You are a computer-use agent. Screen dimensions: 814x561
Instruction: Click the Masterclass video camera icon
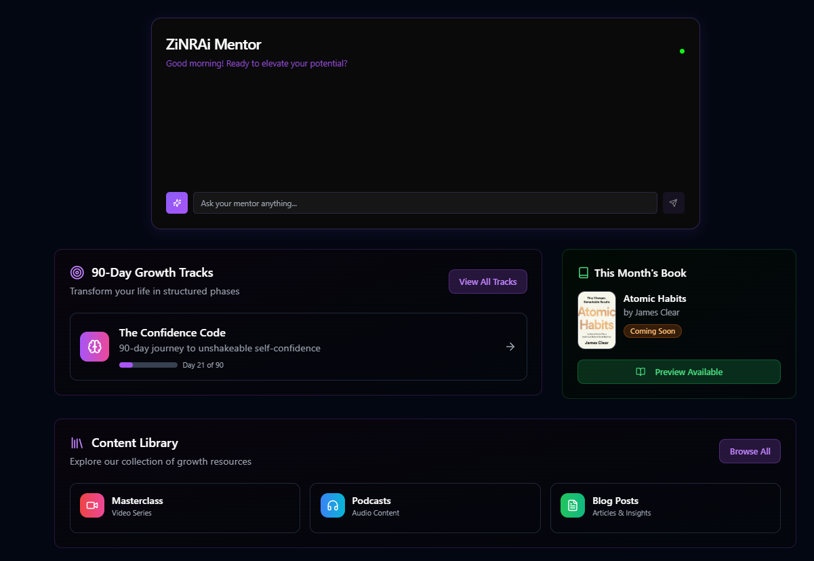(x=91, y=505)
